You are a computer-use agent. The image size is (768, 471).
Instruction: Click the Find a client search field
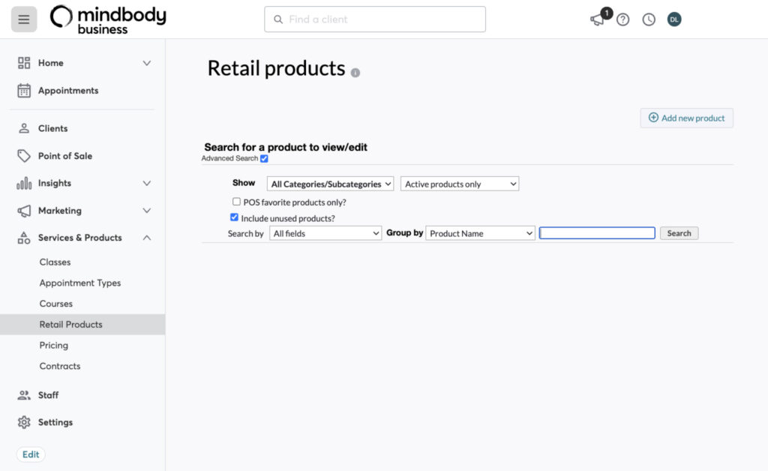point(375,19)
